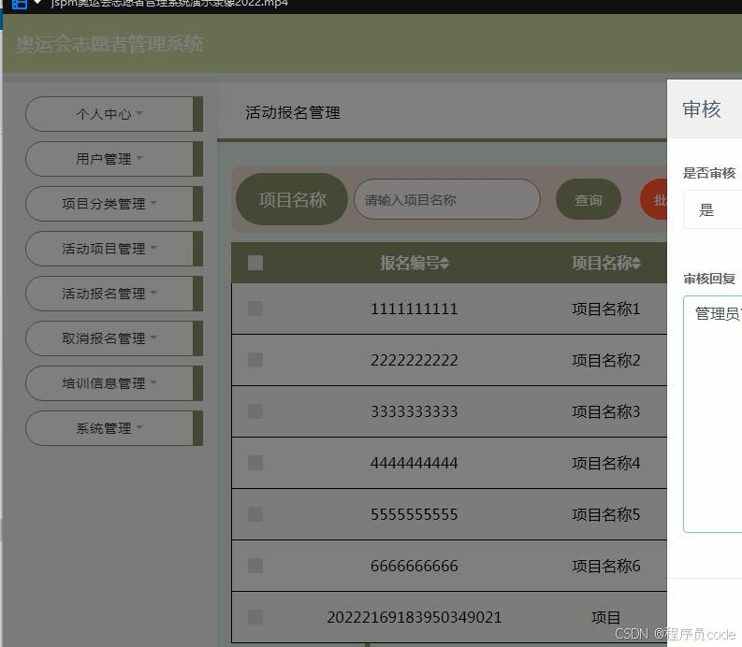Image resolution: width=742 pixels, height=647 pixels.
Task: Select registration number 3333333333
Action: [415, 411]
